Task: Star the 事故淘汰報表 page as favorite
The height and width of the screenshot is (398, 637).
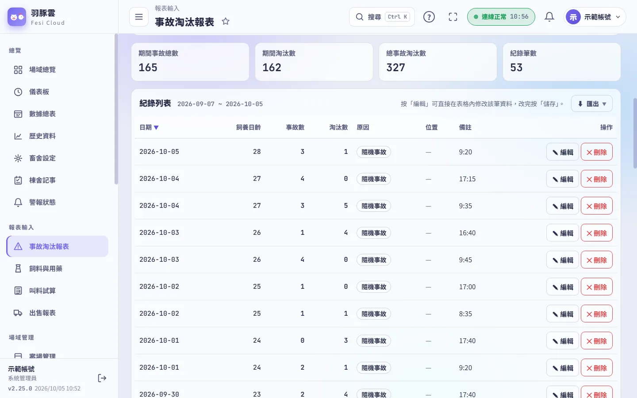Action: (x=226, y=21)
